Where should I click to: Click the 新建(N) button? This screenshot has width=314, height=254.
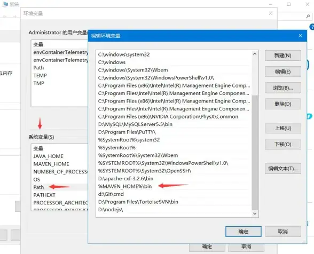pos(283,55)
